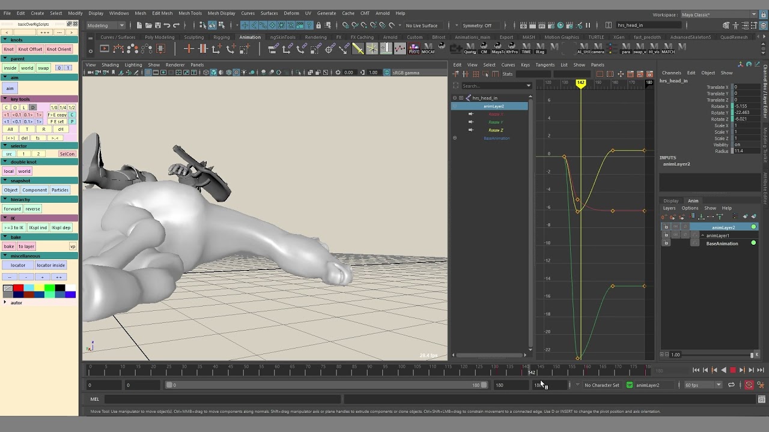
Task: Click the bake to layer button
Action: pyautogui.click(x=26, y=246)
